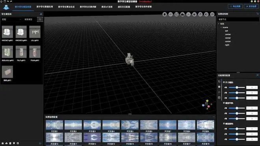Select the 重箱 model thumbnail
The width and height of the screenshot is (260, 146).
[7, 72]
